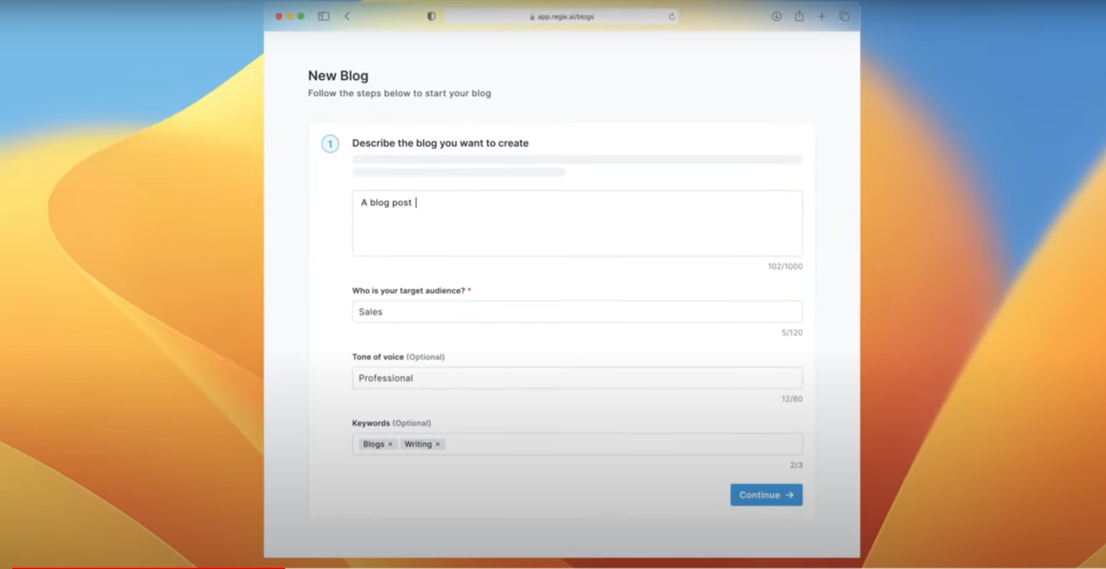Click the 2/3 keyword counter
The height and width of the screenshot is (569, 1106).
click(x=796, y=466)
